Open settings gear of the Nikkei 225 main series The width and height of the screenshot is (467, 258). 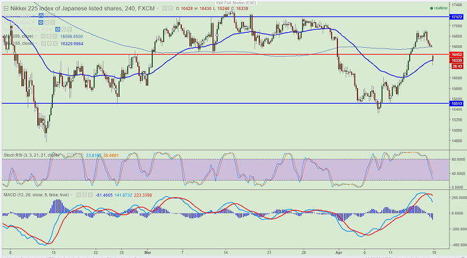[171, 9]
